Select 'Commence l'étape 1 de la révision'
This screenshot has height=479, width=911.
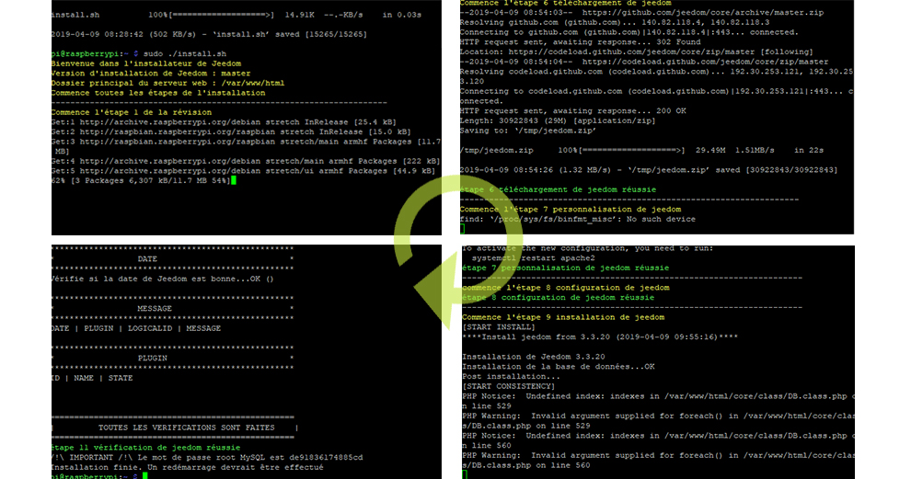coord(132,113)
